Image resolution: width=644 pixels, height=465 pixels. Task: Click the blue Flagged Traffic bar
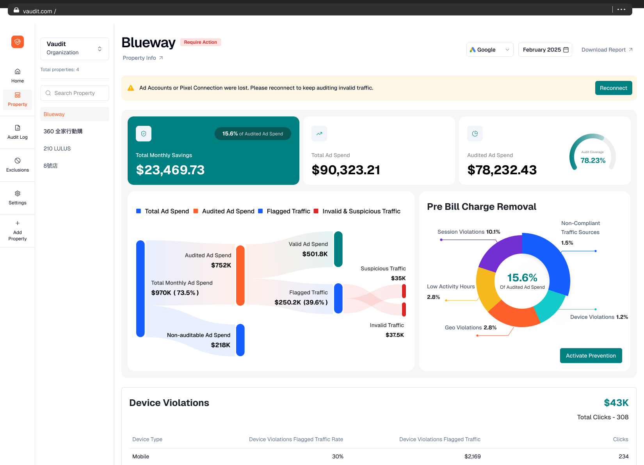[338, 299]
